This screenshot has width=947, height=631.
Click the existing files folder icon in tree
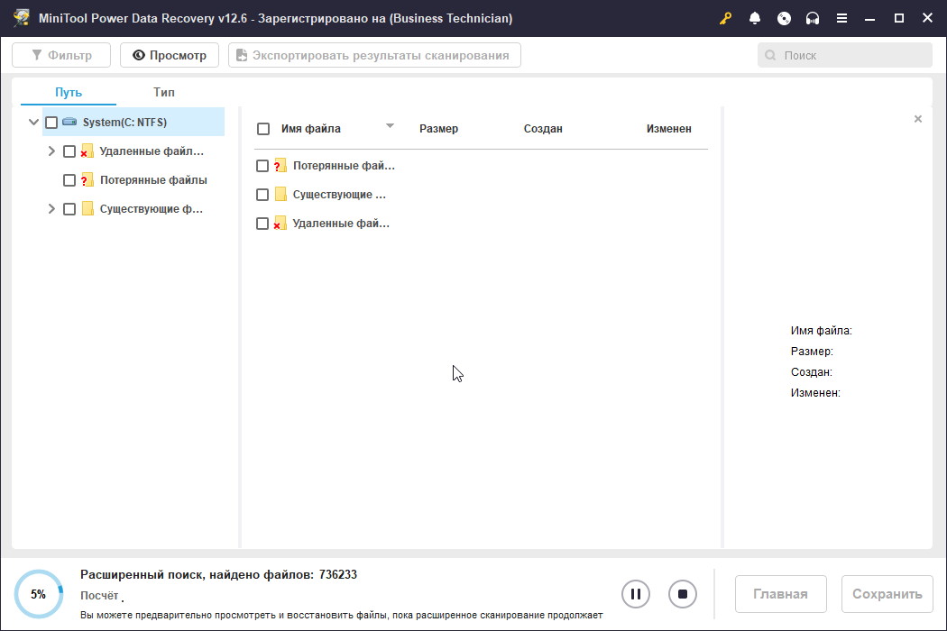click(x=87, y=209)
